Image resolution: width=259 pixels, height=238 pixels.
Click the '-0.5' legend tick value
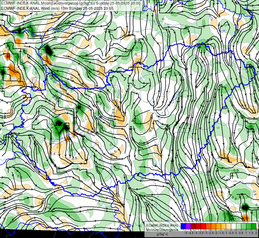pos(231,233)
